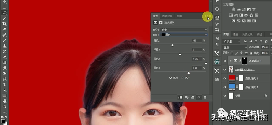Collapse Properties panel with double arrows
Image resolution: width=272 pixels, height=125 pixels.
(x=205, y=16)
